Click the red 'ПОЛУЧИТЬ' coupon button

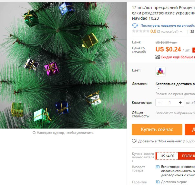tap(187, 156)
